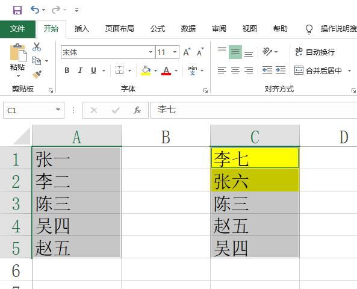This screenshot has width=357, height=289.
Task: Open the font size box showing 11
Action: [167, 52]
